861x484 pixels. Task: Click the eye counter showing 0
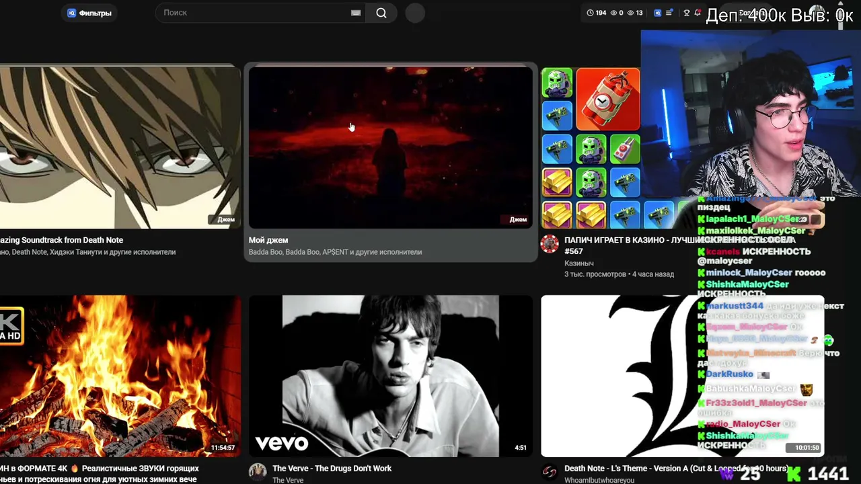(616, 13)
